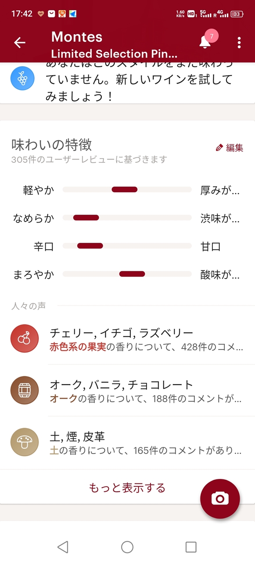Tap the Android recent apps square
255x562 pixels.
(191, 547)
